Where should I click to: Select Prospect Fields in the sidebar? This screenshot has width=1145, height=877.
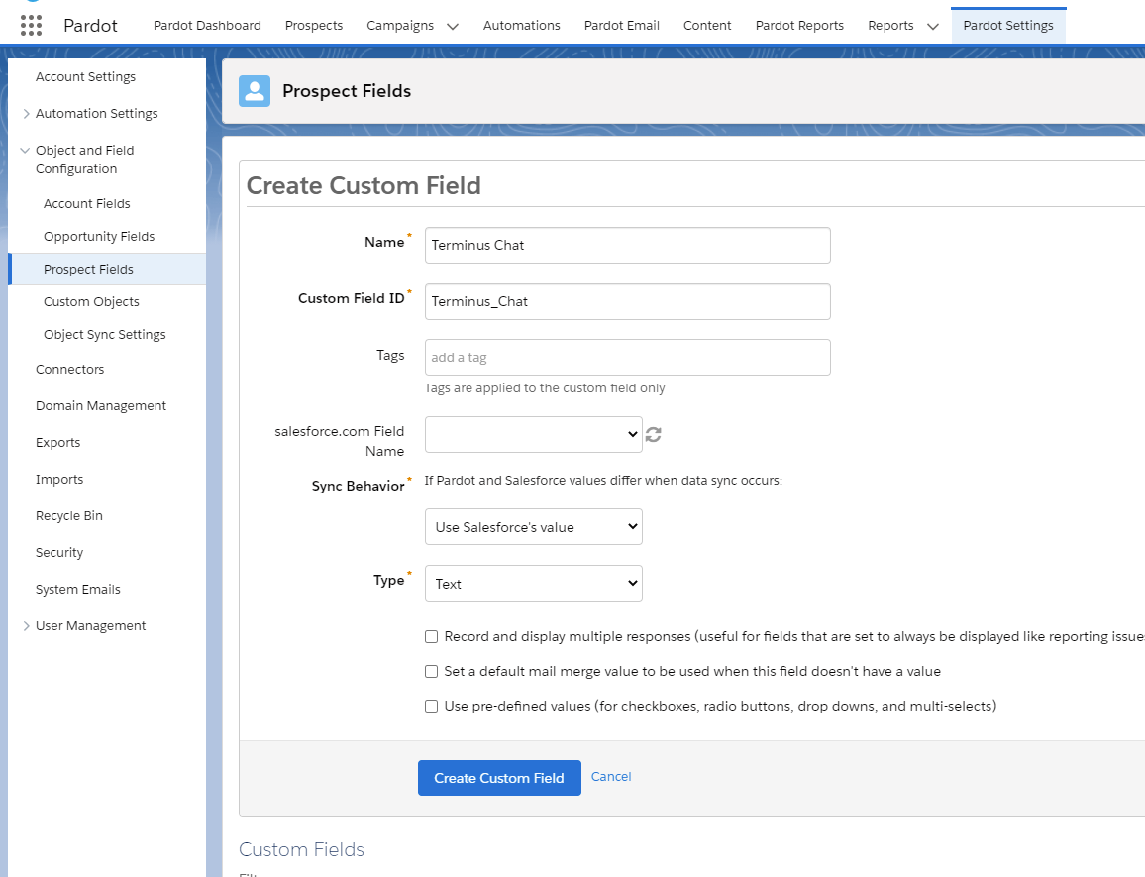[107, 269]
